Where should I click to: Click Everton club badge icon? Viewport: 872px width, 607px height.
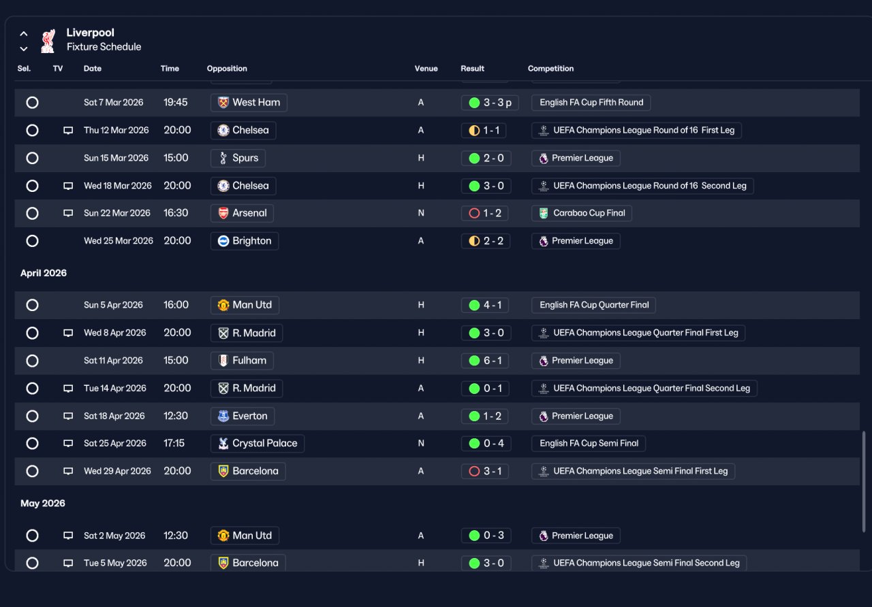[x=223, y=416]
